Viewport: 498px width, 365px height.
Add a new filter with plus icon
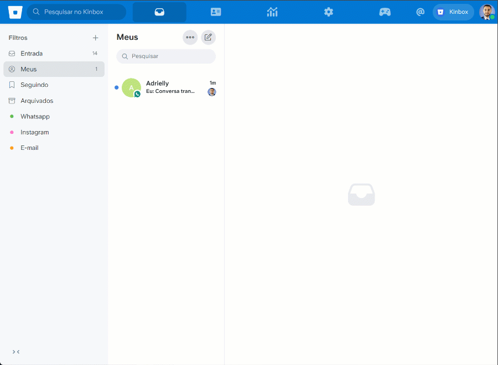pyautogui.click(x=95, y=38)
